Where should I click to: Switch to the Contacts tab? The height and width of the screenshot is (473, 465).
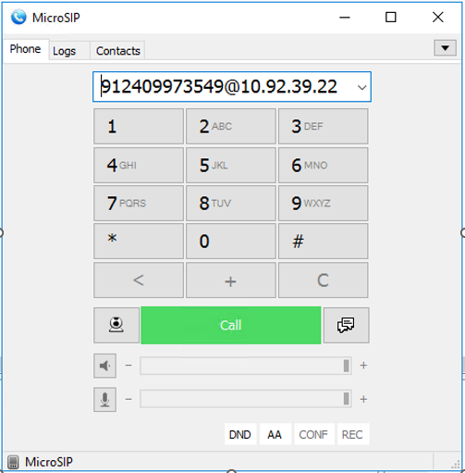[118, 51]
